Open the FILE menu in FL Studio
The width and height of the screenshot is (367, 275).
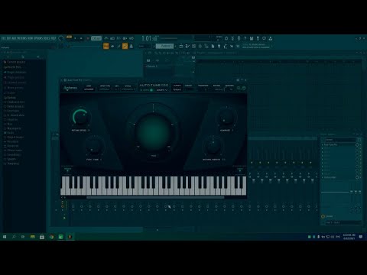(4, 38)
